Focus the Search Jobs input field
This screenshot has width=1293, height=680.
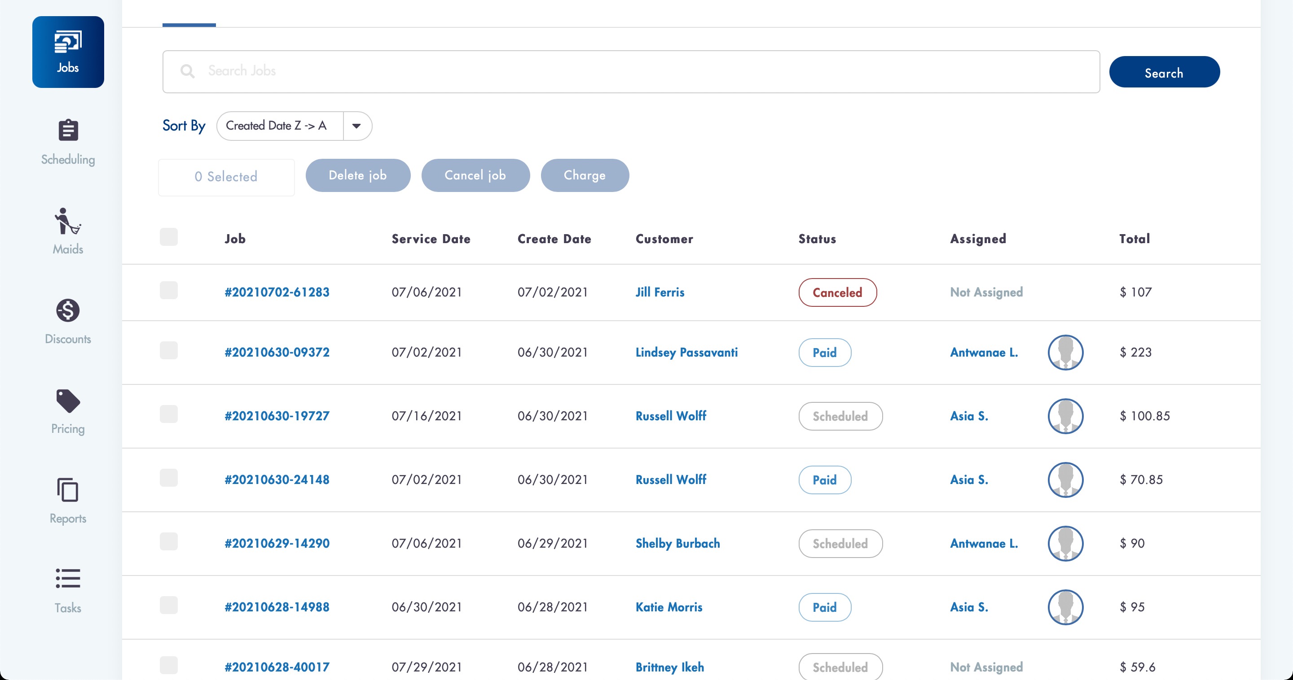631,71
